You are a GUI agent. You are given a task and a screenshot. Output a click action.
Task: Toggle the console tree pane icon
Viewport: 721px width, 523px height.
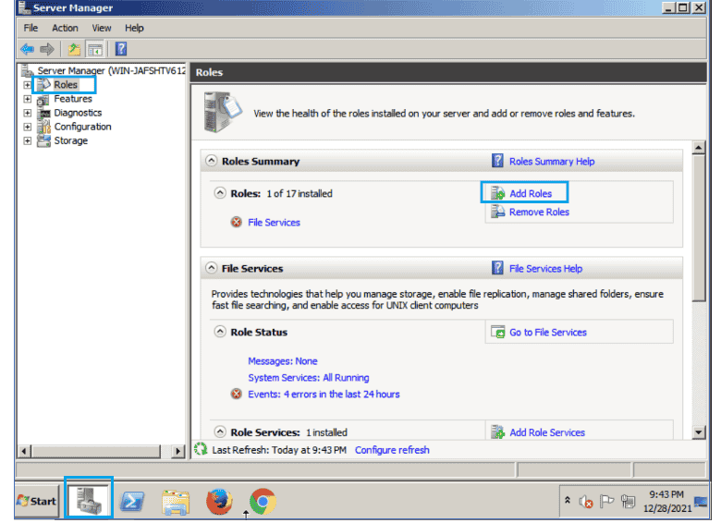click(x=95, y=49)
